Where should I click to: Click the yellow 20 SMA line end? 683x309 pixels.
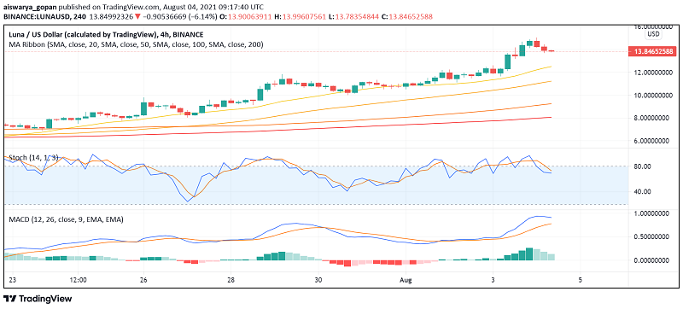pyautogui.click(x=551, y=67)
